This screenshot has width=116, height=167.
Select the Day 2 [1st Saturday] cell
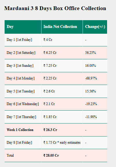(23, 53)
